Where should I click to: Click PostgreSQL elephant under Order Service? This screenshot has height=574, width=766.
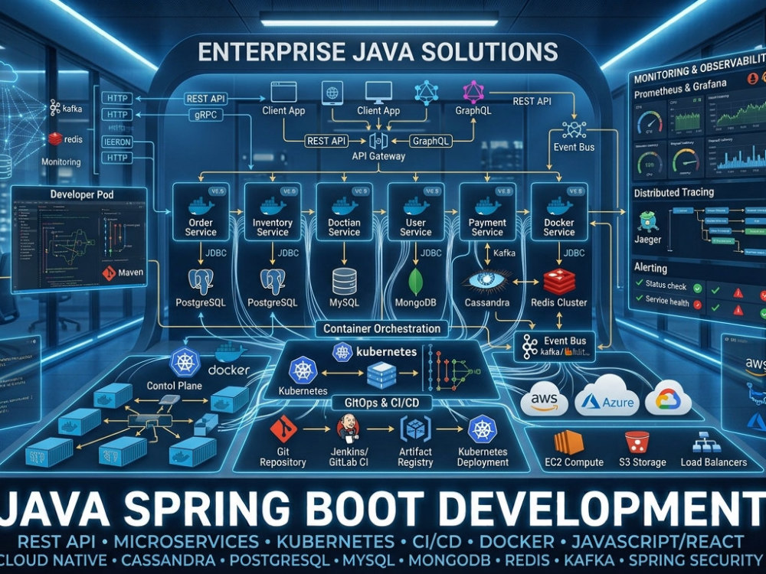201,281
